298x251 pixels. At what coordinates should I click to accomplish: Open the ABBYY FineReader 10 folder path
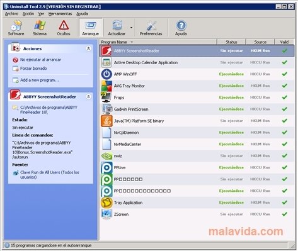point(49,109)
